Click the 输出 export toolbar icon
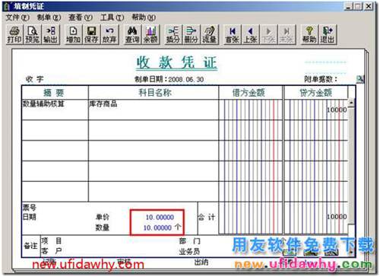Viewport: 380px width, 277px height. [x=51, y=34]
